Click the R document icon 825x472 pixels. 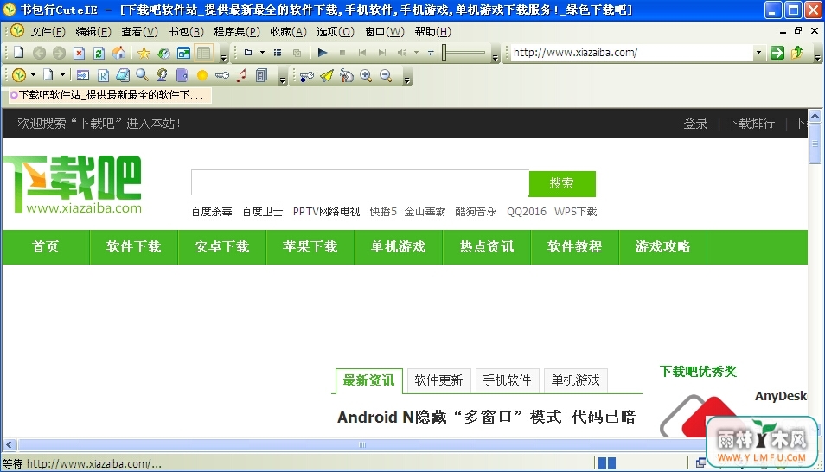pyautogui.click(x=103, y=75)
